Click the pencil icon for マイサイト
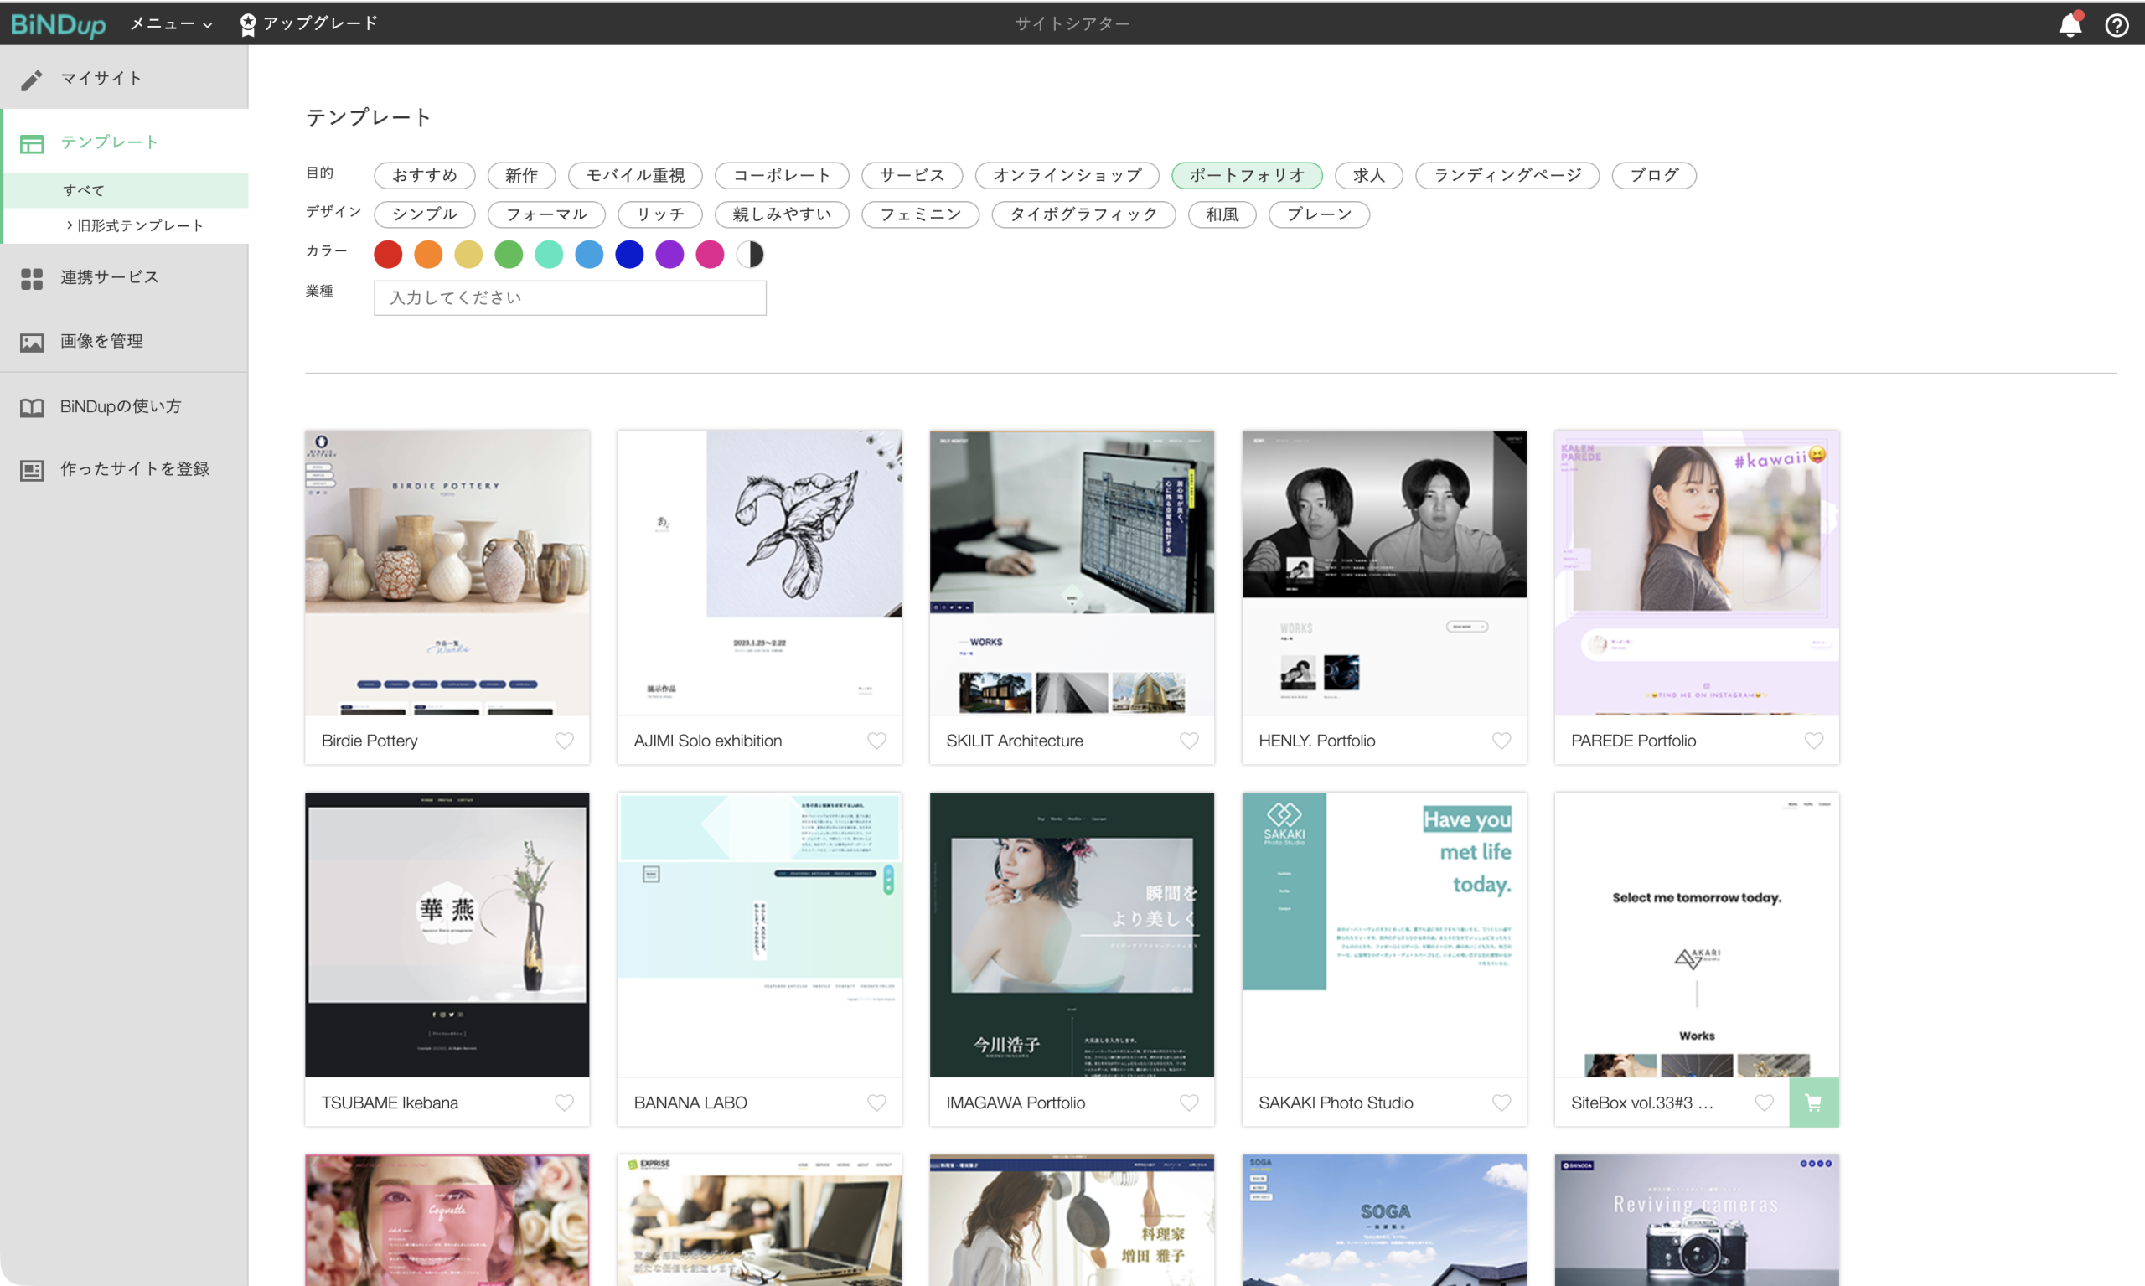The image size is (2145, 1286). [32, 79]
